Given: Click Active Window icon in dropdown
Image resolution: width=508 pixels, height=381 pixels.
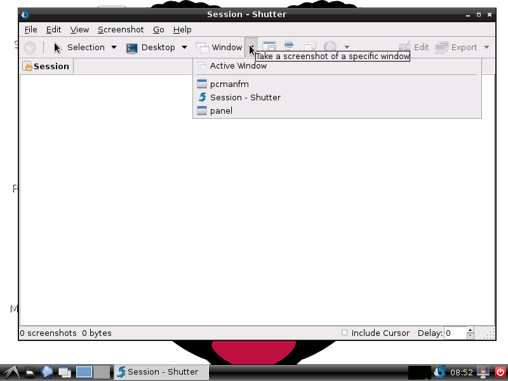Looking at the screenshot, I should (x=202, y=65).
